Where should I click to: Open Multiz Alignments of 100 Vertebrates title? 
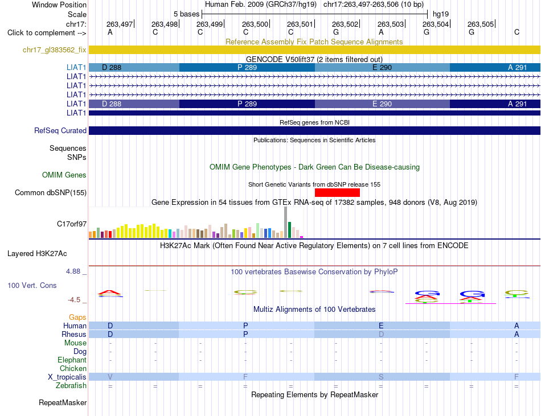(314, 310)
